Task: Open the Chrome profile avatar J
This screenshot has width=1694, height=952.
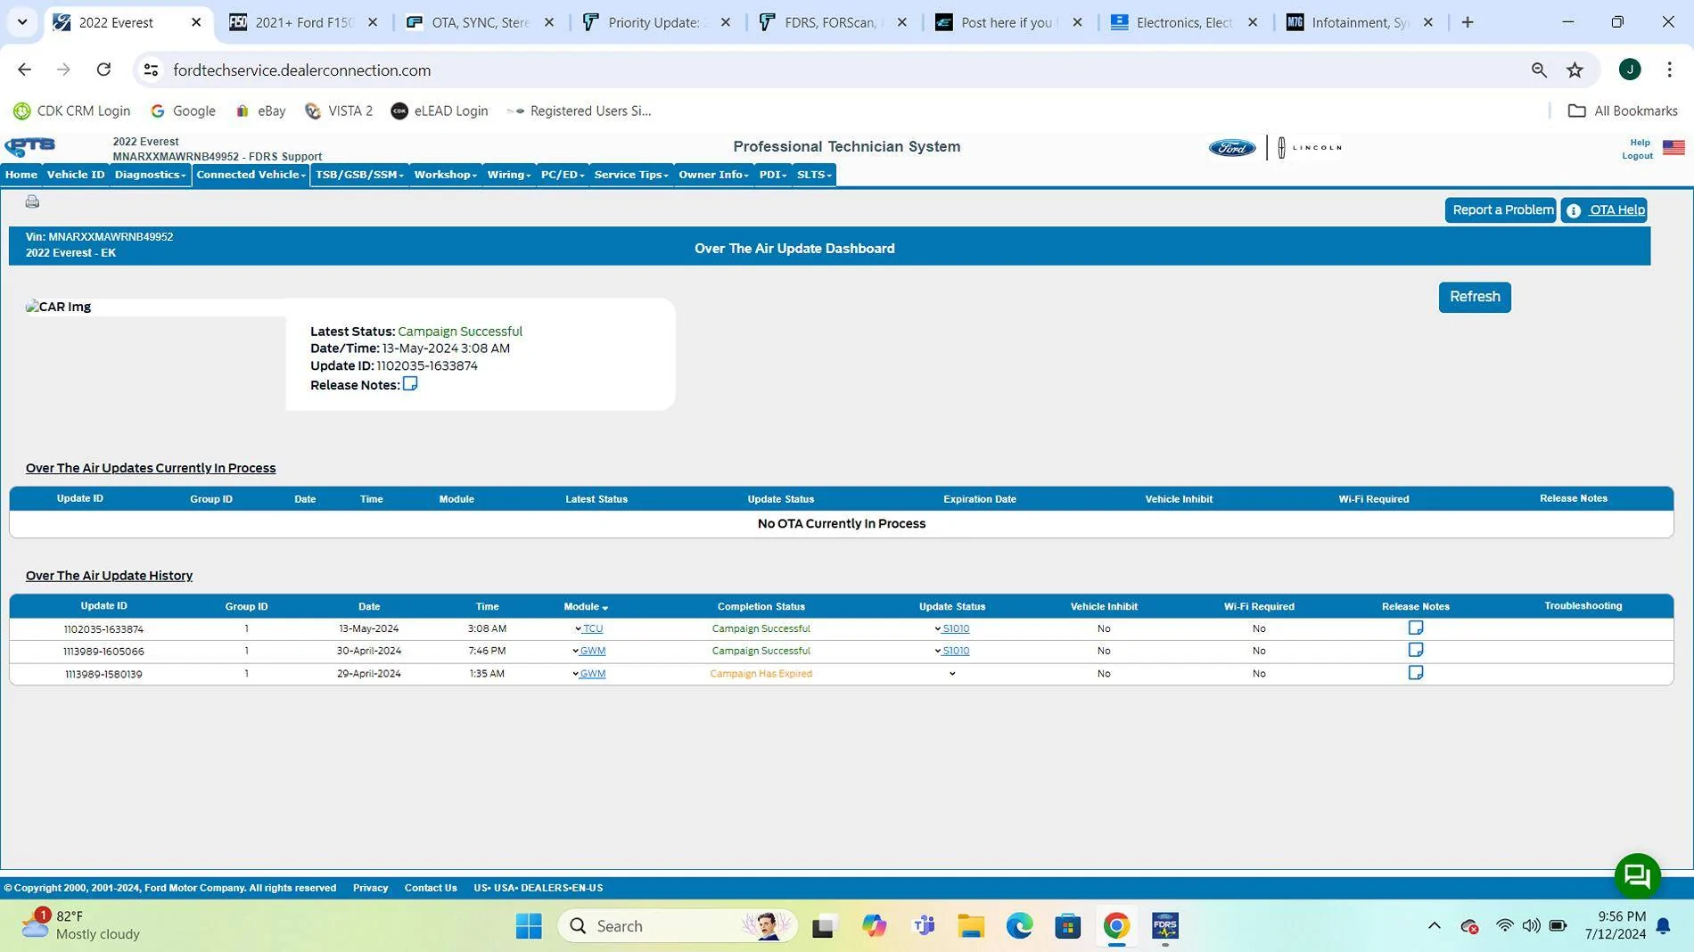Action: (1630, 70)
